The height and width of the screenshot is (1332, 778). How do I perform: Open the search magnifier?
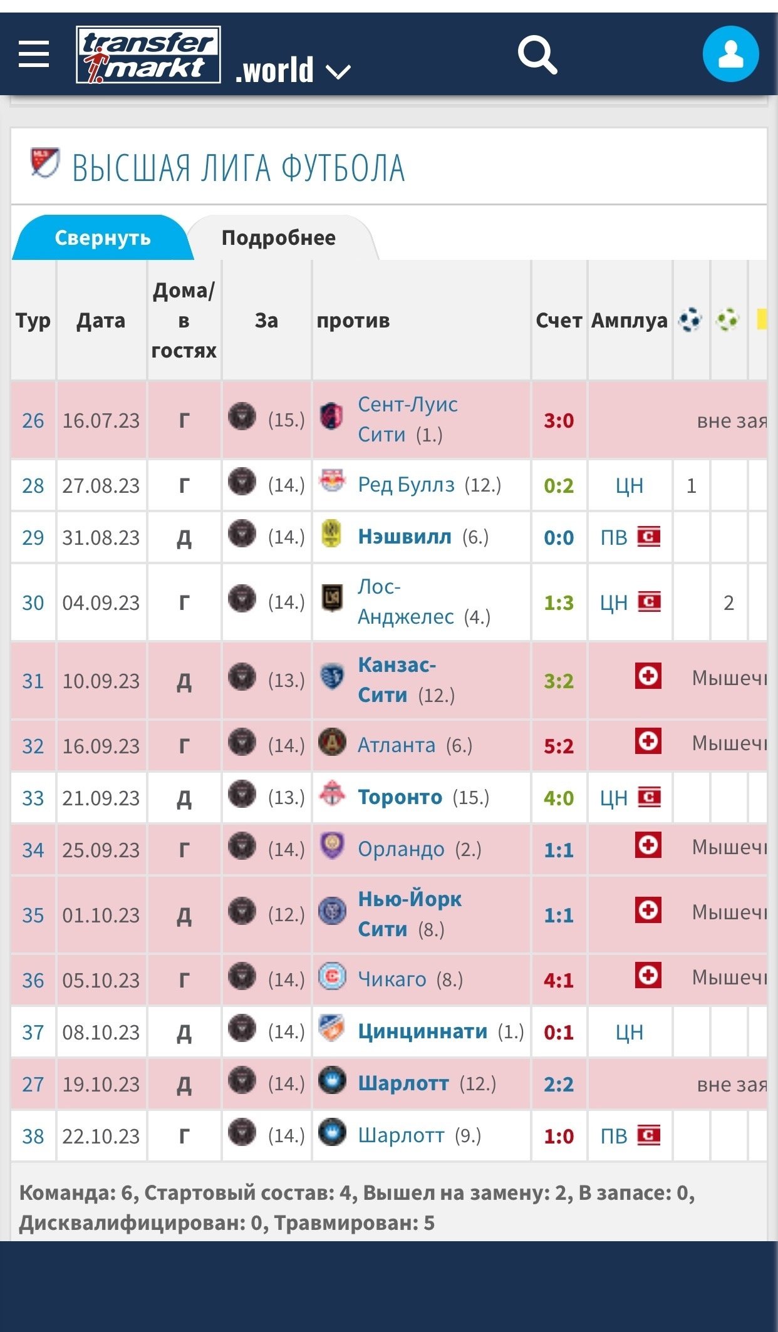[537, 55]
